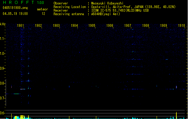
Task: Click the 1906 time axis label
Action: coord(110,26)
